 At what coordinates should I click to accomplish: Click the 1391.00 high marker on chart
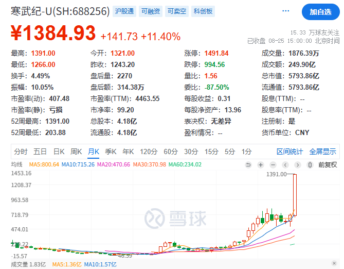(277, 174)
